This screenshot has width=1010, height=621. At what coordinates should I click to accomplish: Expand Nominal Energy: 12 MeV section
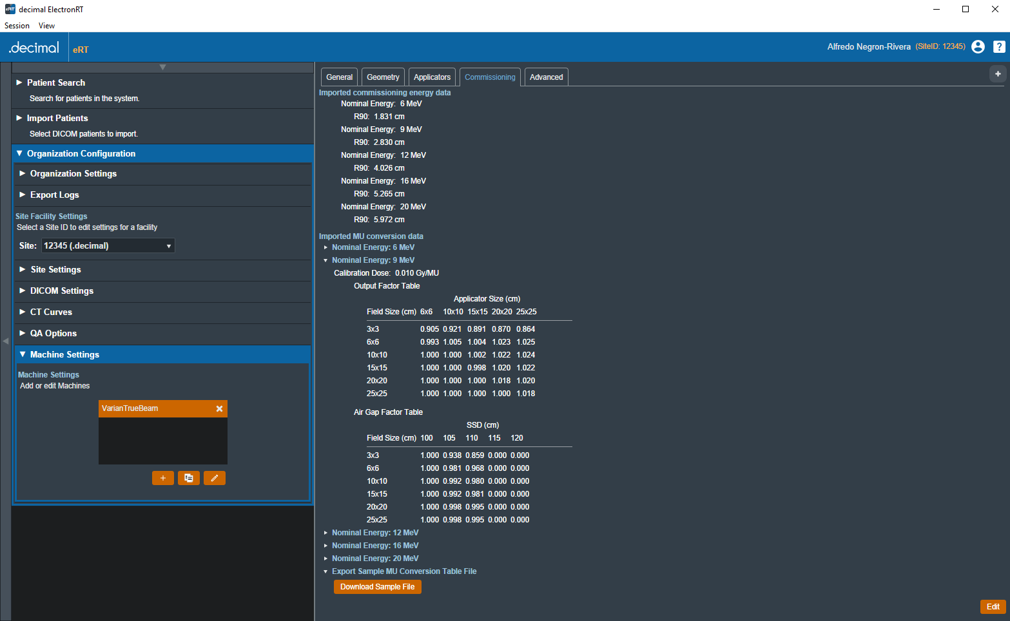[374, 533]
